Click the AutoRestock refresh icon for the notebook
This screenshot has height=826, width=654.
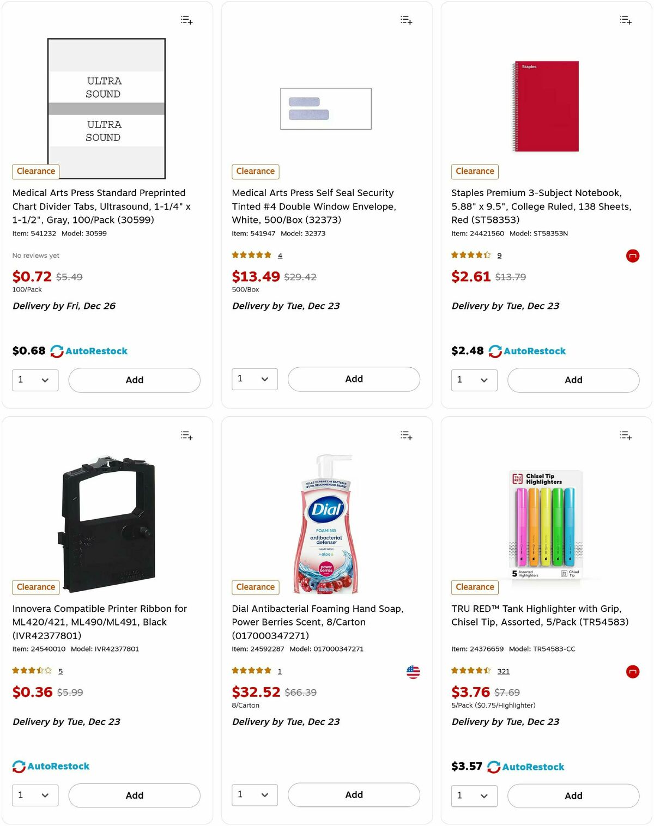[x=494, y=351]
